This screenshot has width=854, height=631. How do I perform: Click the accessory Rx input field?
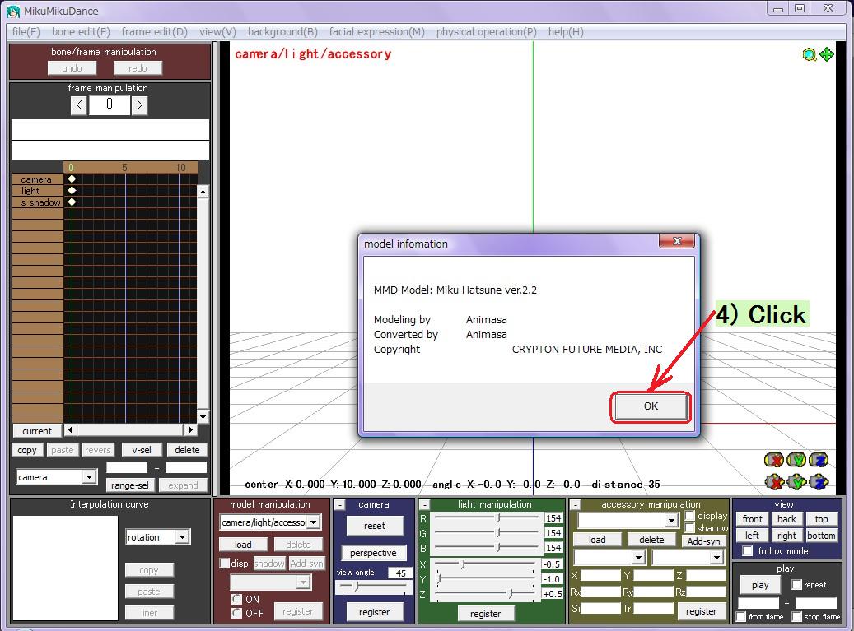coord(600,592)
